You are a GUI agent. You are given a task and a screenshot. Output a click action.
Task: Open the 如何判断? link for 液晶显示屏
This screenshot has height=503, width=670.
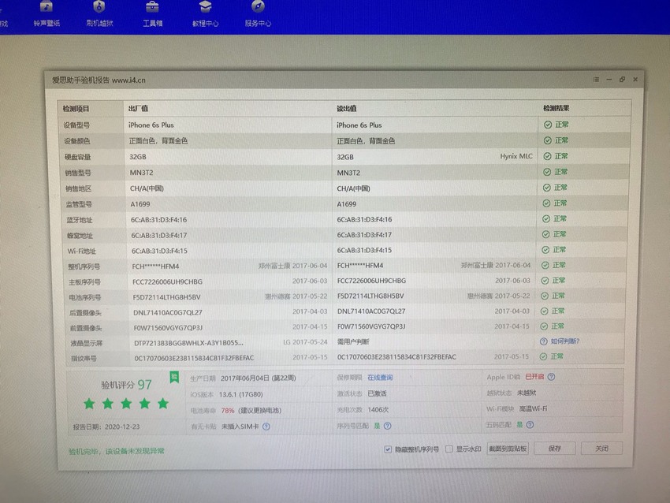565,341
